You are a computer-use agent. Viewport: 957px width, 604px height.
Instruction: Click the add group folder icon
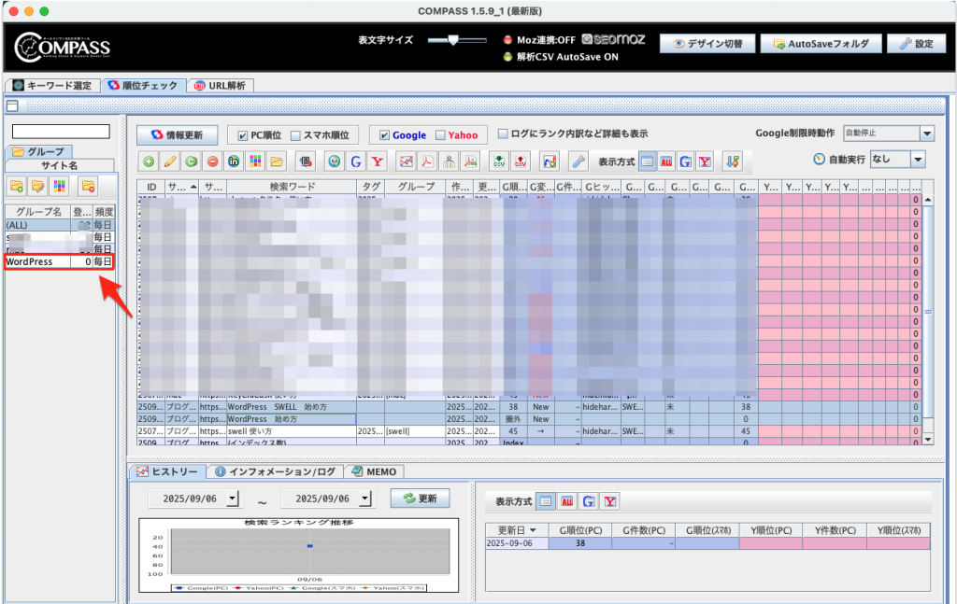point(16,186)
